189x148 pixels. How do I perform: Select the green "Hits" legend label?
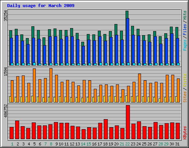coord(185,15)
